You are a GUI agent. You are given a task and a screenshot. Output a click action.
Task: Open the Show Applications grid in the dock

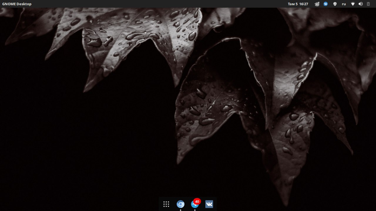[x=166, y=204]
